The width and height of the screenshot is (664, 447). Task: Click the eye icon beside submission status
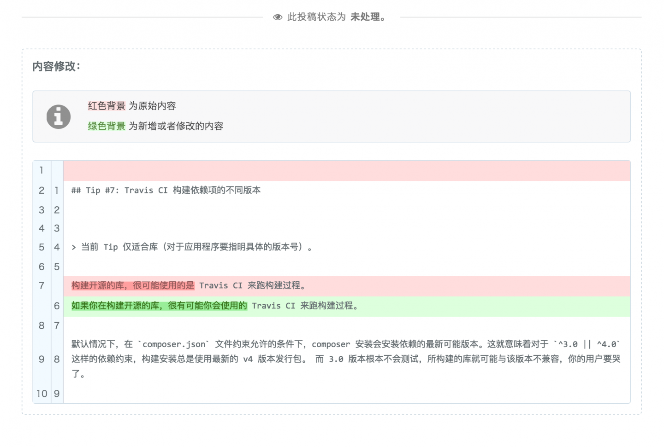278,17
